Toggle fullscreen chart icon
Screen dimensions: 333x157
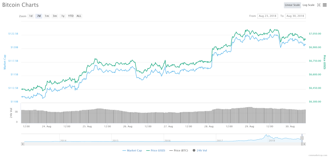point(319,5)
